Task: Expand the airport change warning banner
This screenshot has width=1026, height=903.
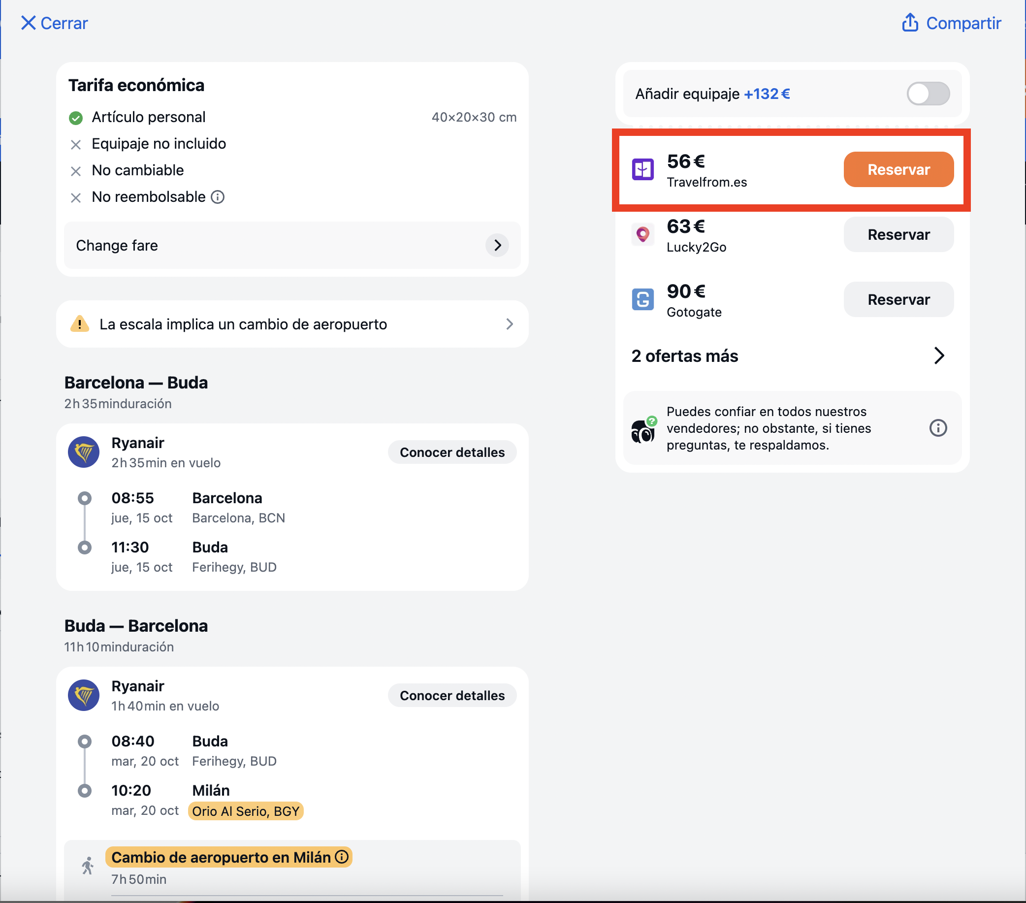Action: click(x=292, y=324)
